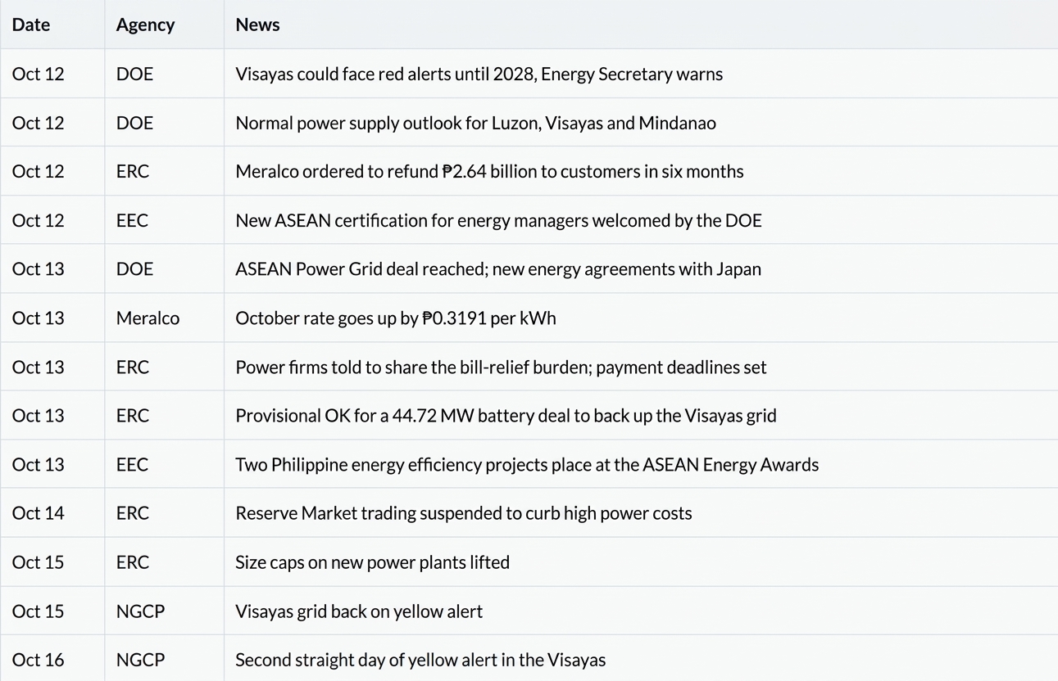
Task: Click the Meralco agency cell
Action: 148,318
